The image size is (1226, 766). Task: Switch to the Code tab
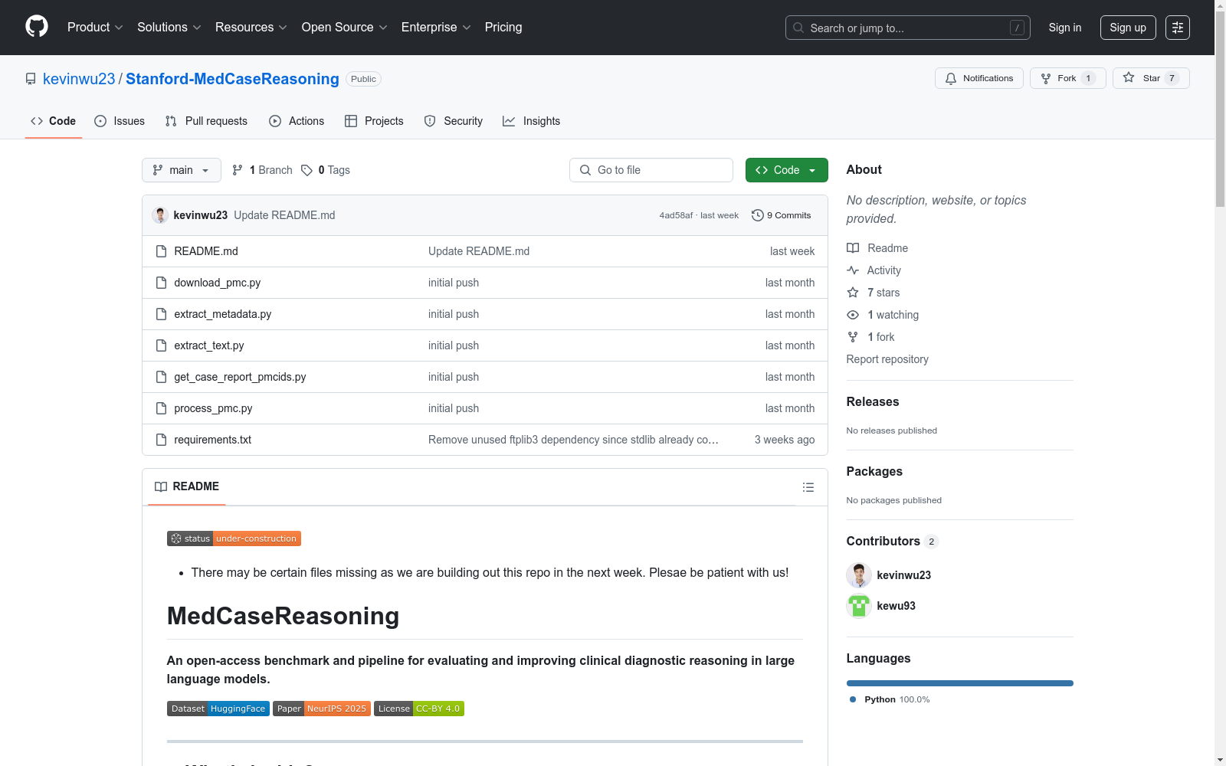point(54,121)
